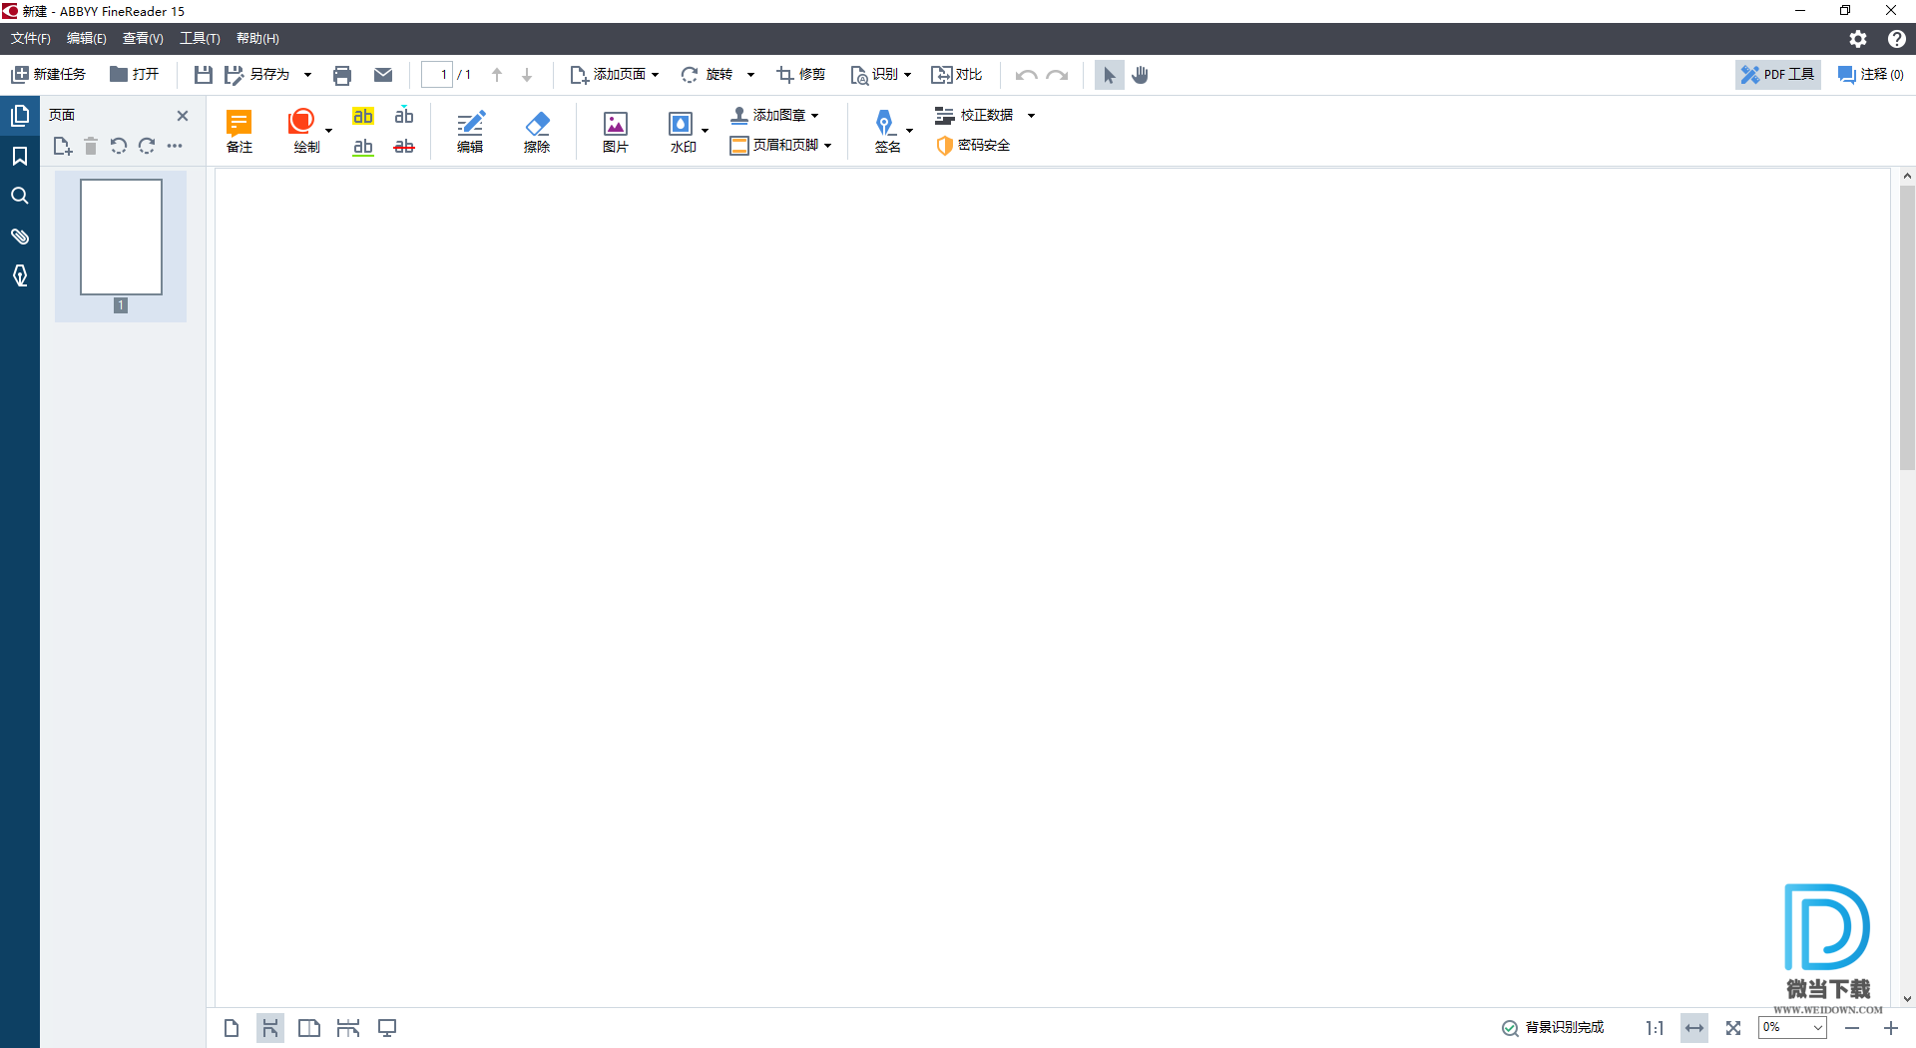Rotate page counterclockwise in Pages panel

click(119, 147)
